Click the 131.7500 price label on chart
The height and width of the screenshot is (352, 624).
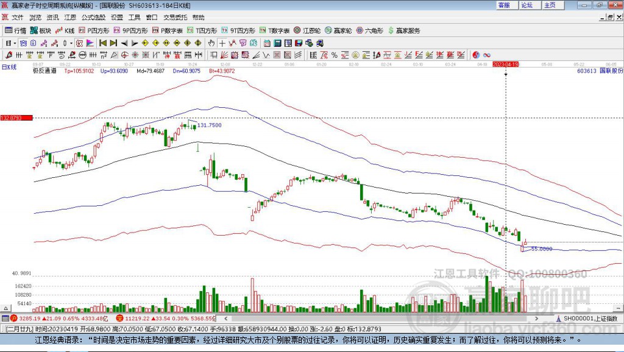coord(210,125)
